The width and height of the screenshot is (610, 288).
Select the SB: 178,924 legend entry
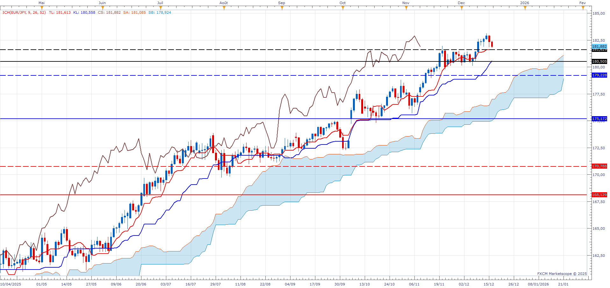coord(160,12)
